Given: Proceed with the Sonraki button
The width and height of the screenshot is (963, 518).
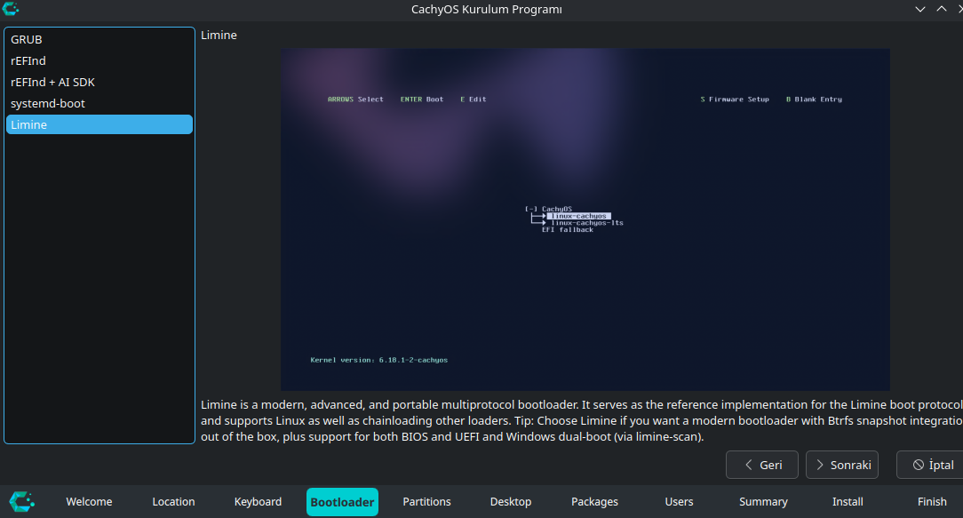Looking at the screenshot, I should [842, 465].
